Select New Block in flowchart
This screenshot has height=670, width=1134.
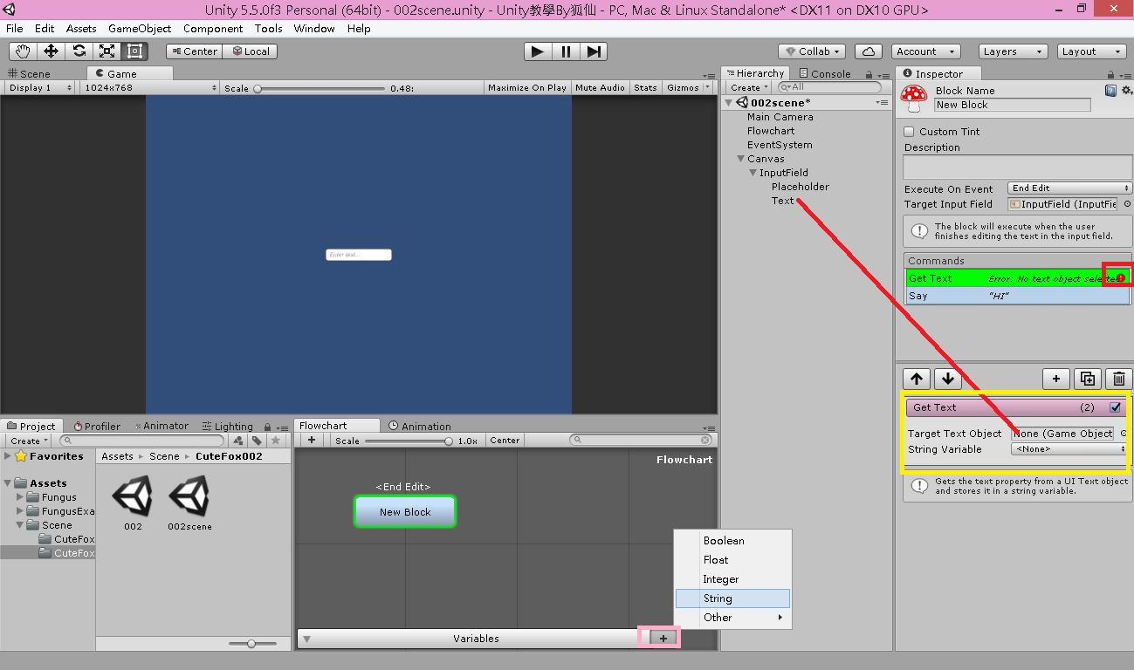pos(405,512)
